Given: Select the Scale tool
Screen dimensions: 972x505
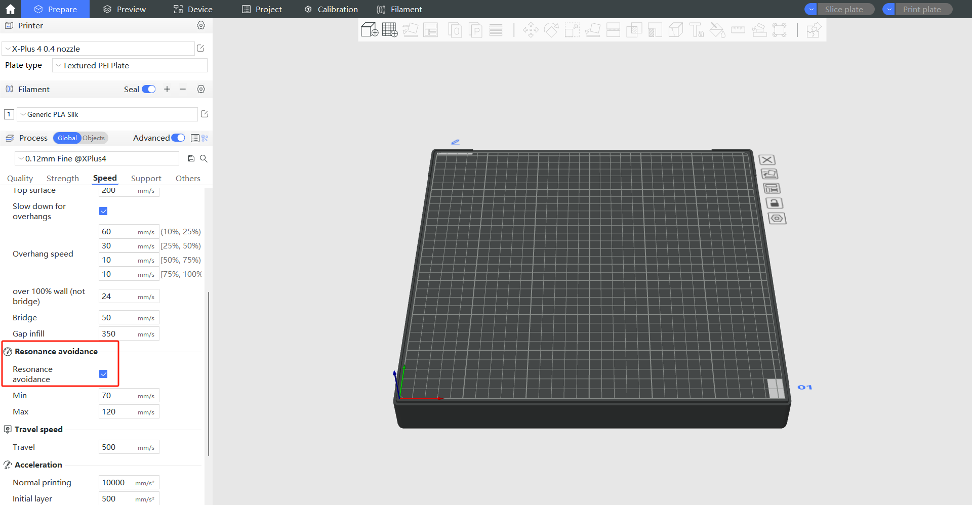Looking at the screenshot, I should (572, 30).
